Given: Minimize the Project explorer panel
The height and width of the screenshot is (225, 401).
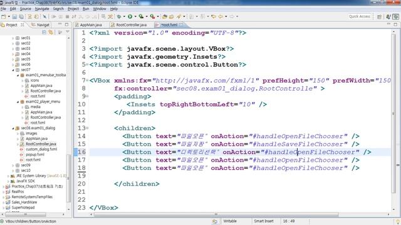Looking at the screenshot, I should [60, 24].
